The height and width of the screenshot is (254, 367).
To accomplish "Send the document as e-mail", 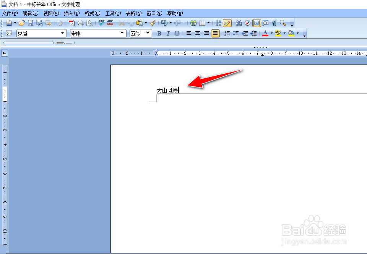I will point(48,23).
